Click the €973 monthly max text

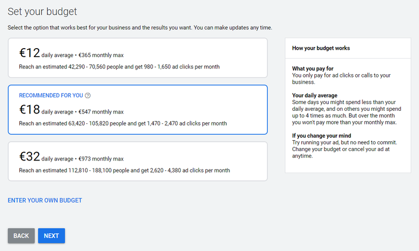click(101, 159)
